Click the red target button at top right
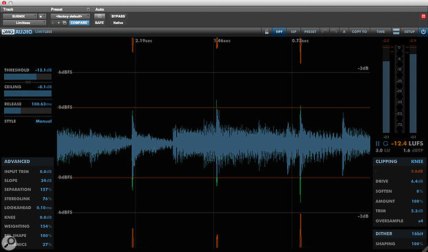The width and height of the screenshot is (428, 252). point(423,17)
